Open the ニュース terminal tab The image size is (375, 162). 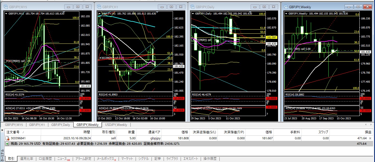[x=62, y=159]
